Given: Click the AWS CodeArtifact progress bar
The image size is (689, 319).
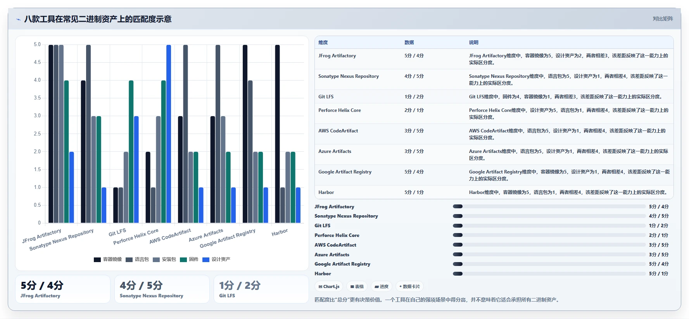Looking at the screenshot, I should click(549, 245).
